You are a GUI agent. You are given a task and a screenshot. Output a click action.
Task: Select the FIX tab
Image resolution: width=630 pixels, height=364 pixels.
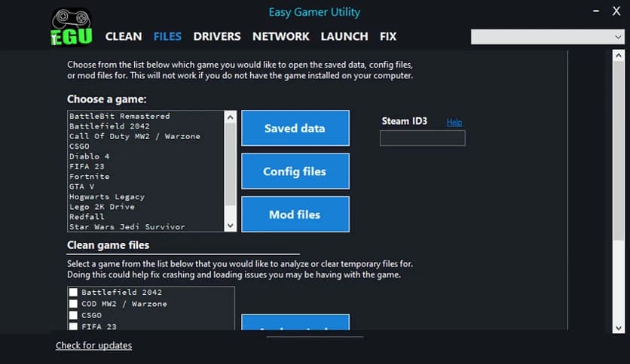388,37
